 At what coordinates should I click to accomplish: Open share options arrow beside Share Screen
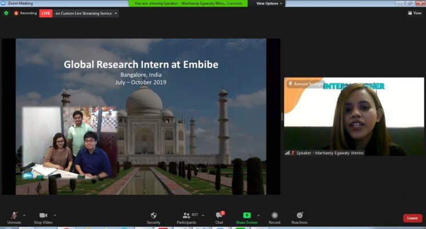tap(258, 215)
